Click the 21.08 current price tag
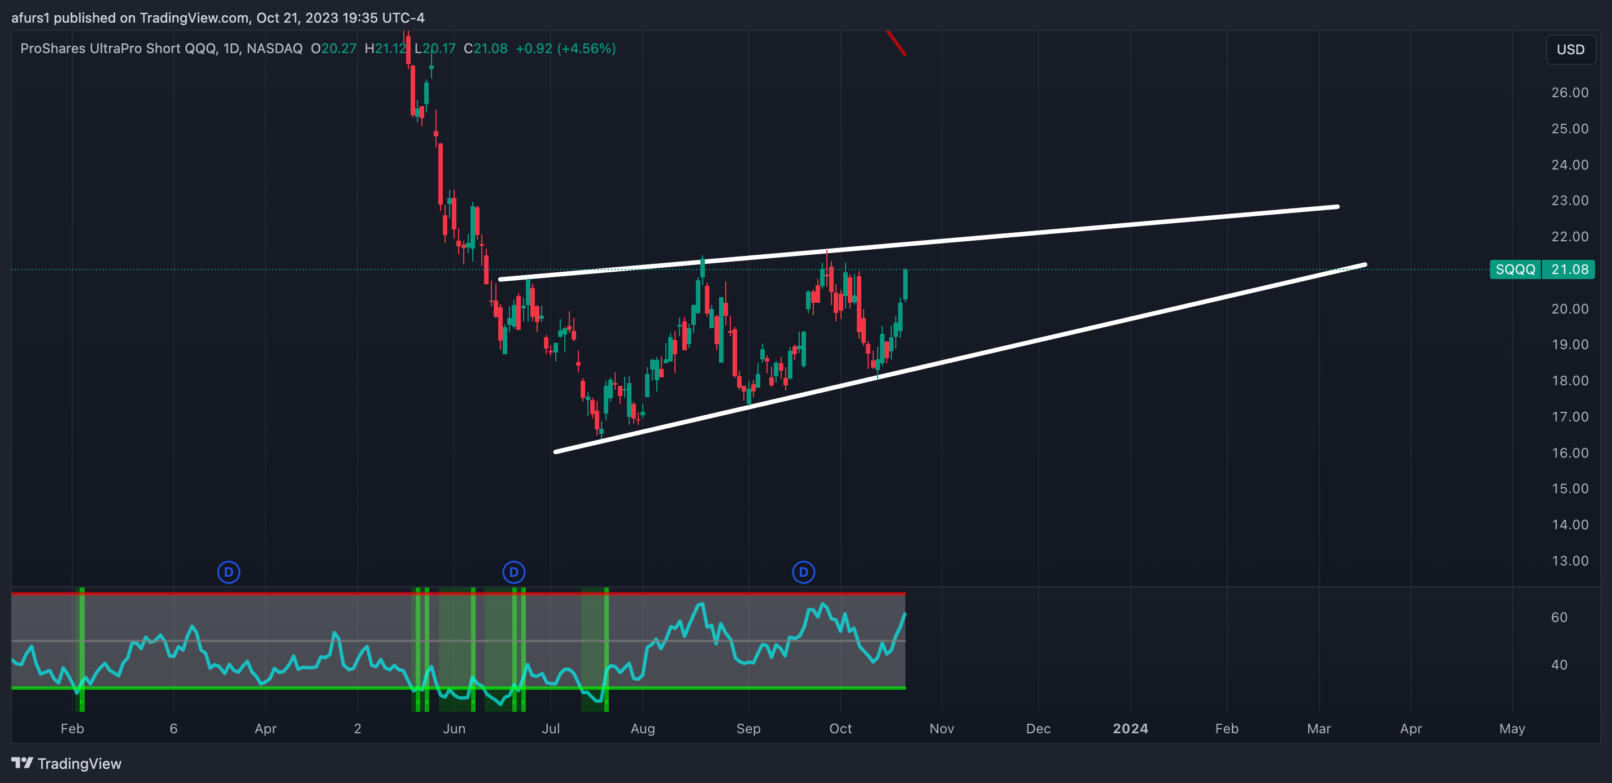Screen dimensions: 1612x783 pyautogui.click(x=1569, y=269)
